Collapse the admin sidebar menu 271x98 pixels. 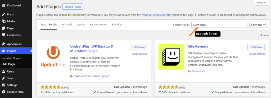coord(16,92)
